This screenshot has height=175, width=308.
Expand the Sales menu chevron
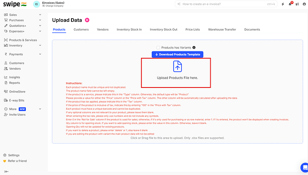[x=40, y=15]
